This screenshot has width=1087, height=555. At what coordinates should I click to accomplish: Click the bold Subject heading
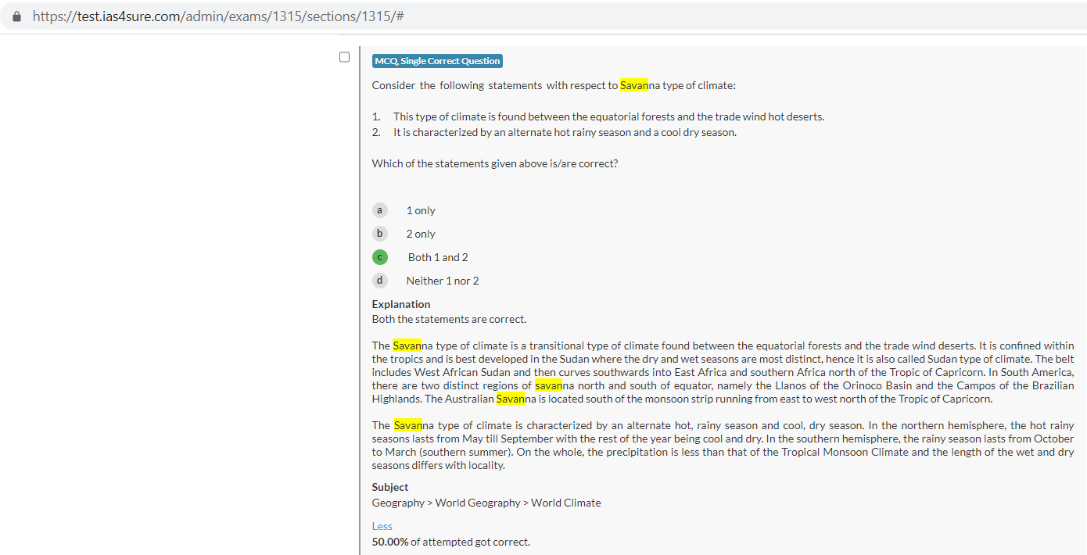390,487
